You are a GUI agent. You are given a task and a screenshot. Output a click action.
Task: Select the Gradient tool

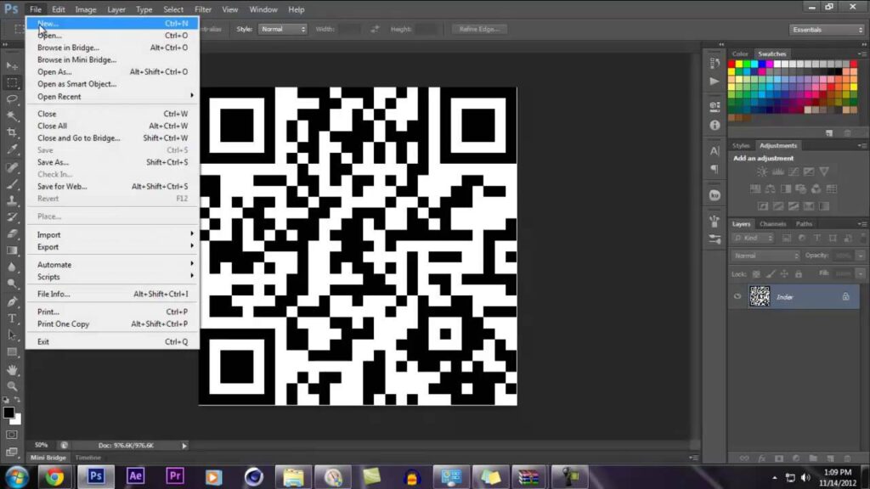point(12,250)
